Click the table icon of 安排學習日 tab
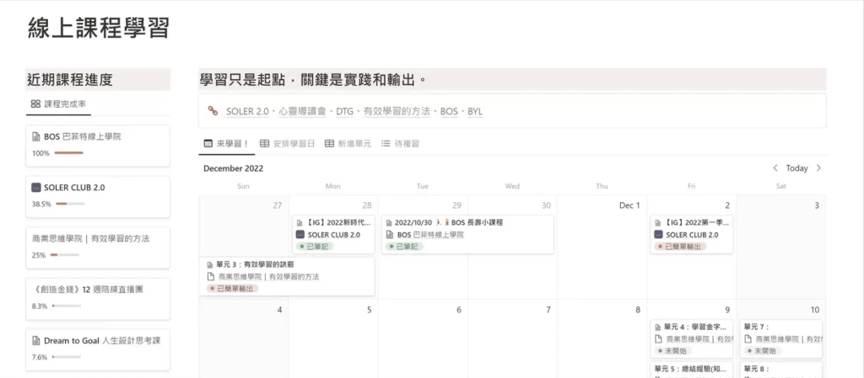This screenshot has height=378, width=864. (x=264, y=144)
